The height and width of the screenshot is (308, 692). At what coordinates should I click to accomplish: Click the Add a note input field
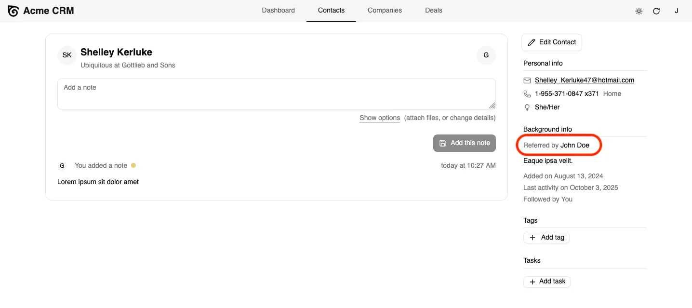(x=276, y=94)
